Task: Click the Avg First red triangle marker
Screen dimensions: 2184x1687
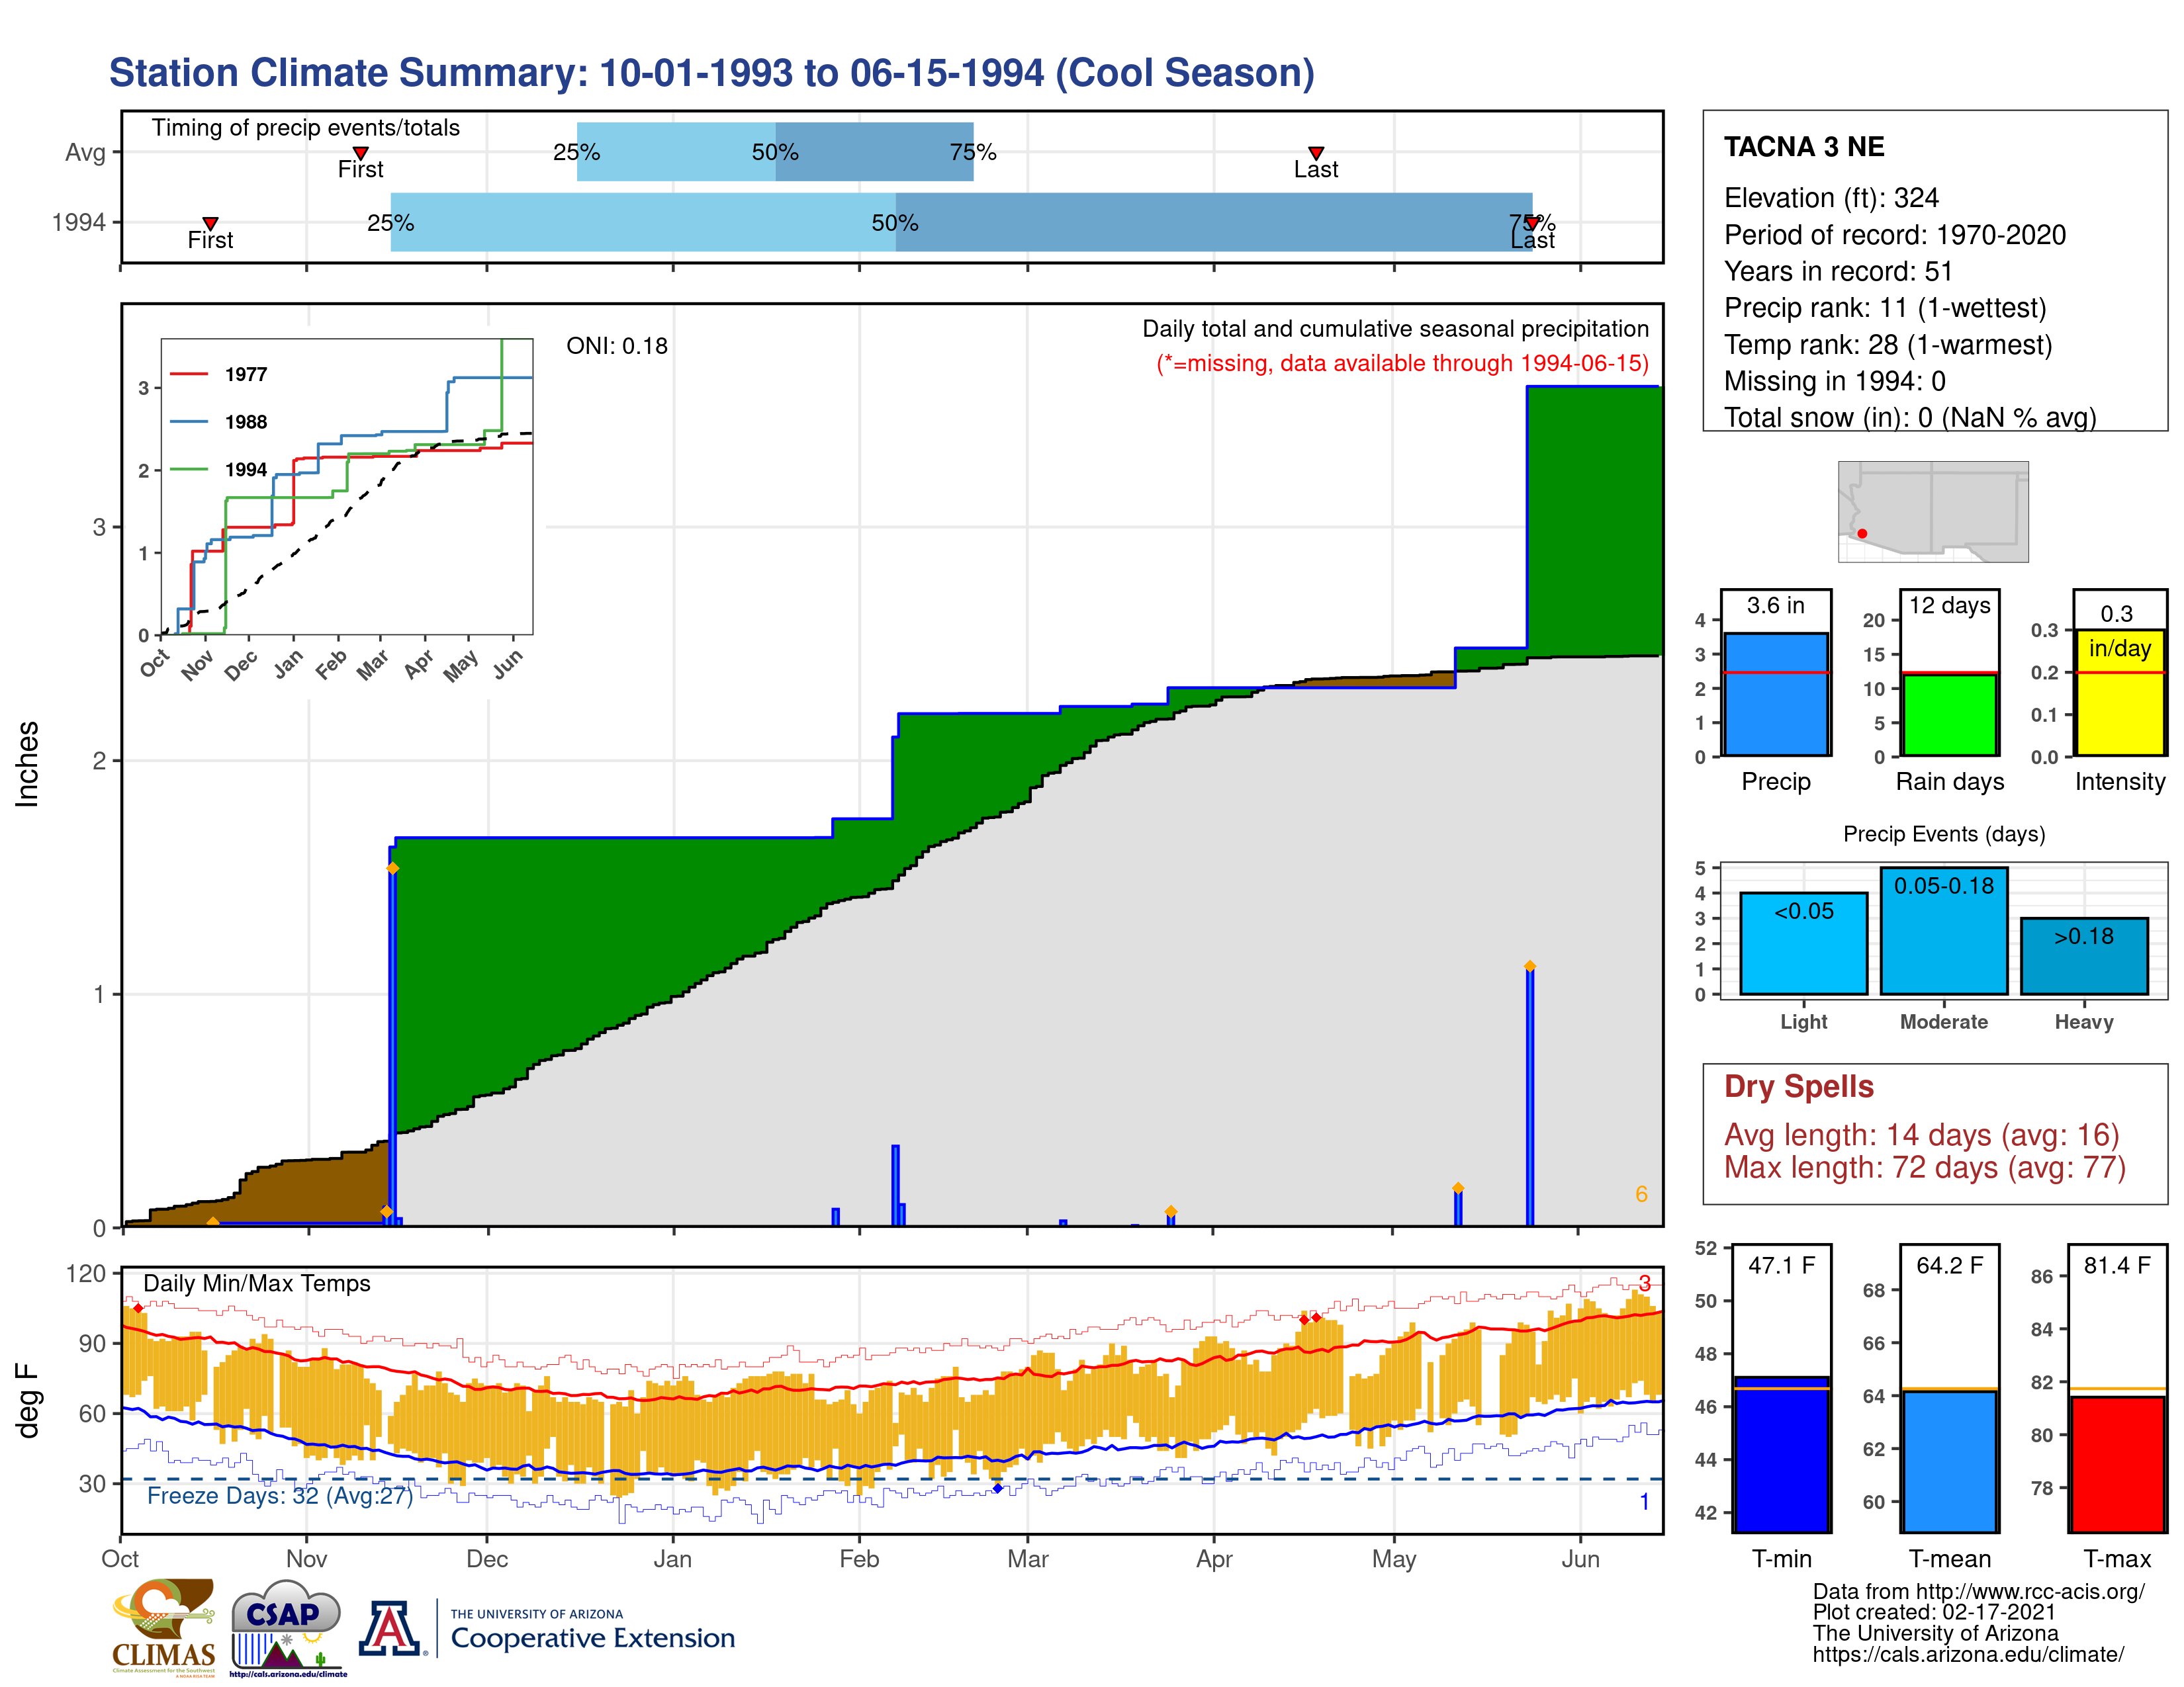Action: point(361,153)
